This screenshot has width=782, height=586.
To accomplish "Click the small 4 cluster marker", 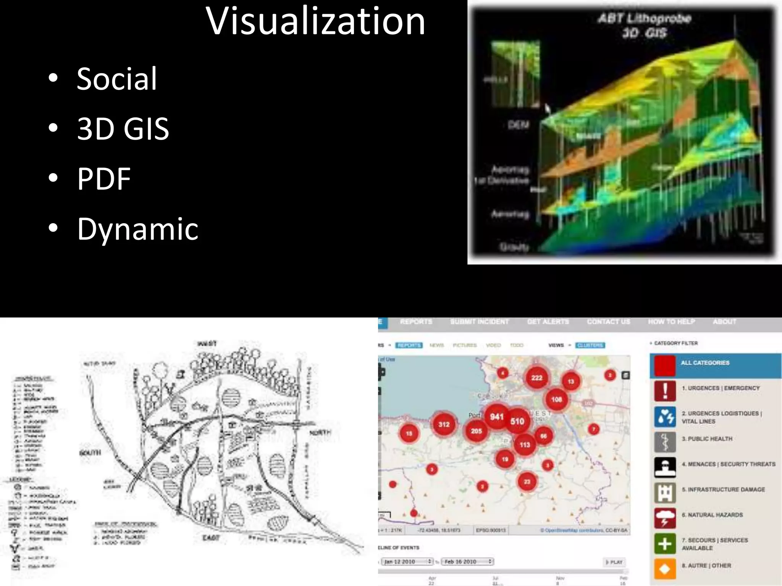I will [x=503, y=373].
